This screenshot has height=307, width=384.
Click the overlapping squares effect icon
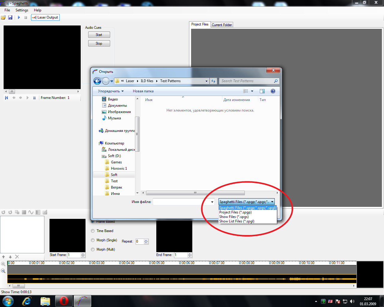tap(17, 212)
